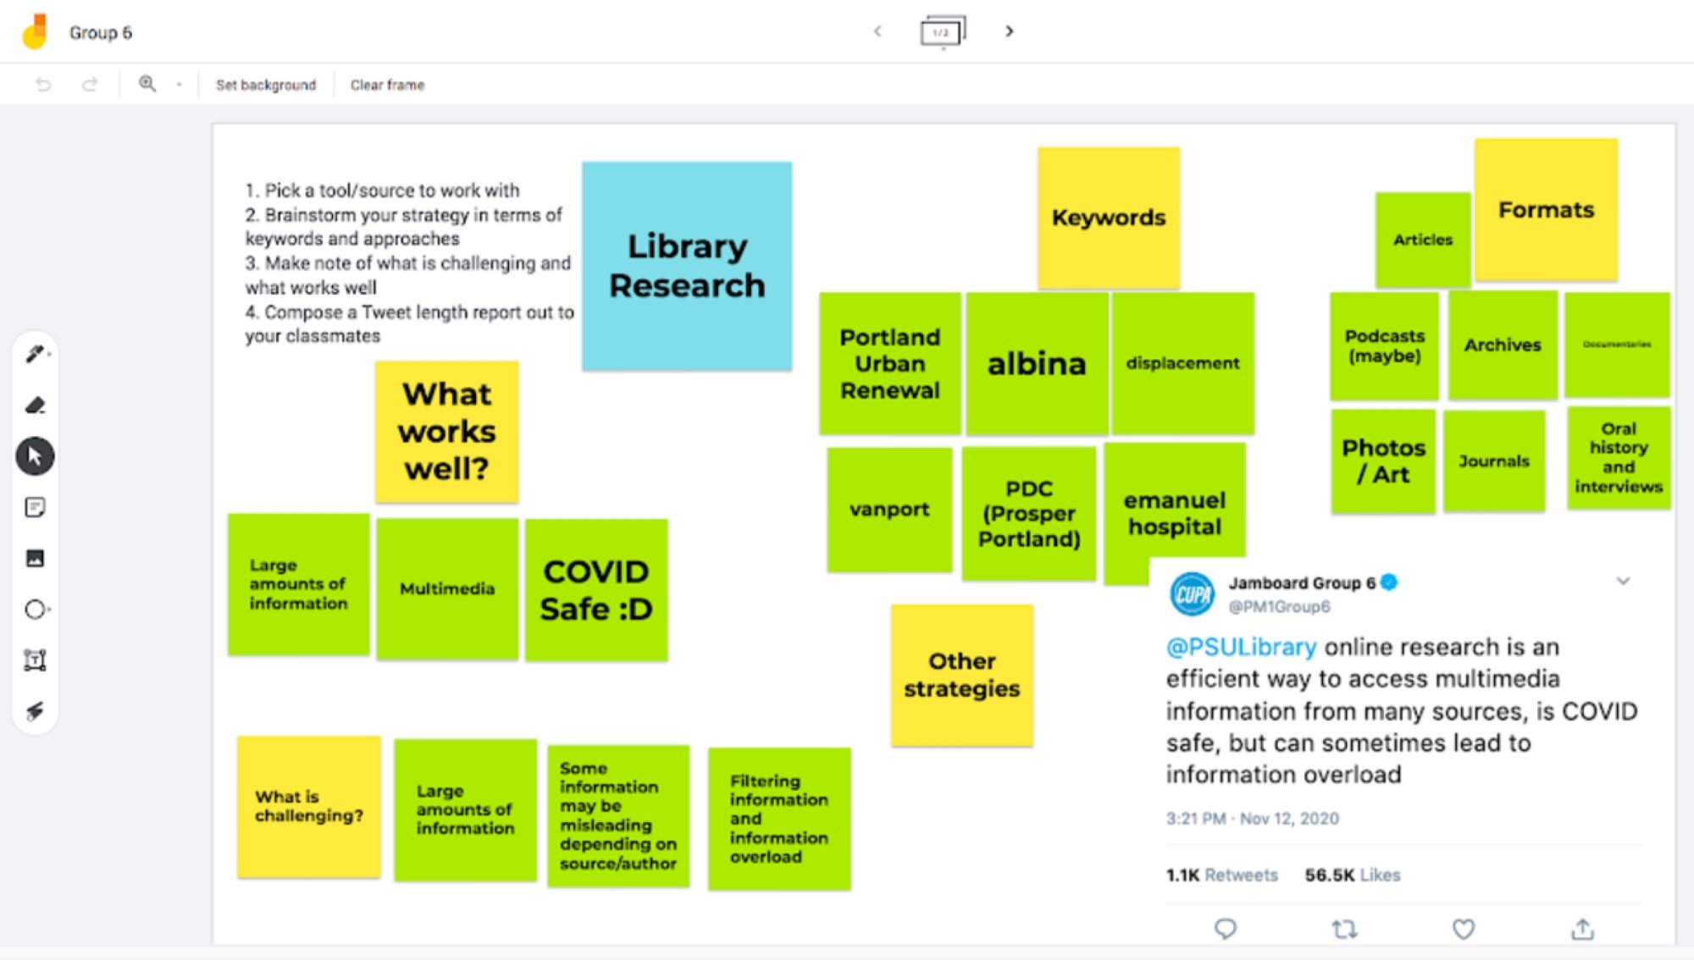This screenshot has width=1694, height=960.
Task: Select the Text box tool
Action: pyautogui.click(x=35, y=659)
